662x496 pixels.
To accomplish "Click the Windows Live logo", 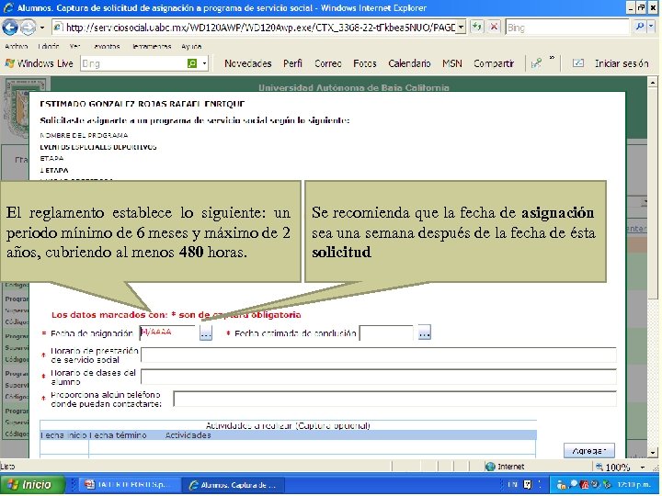I will tap(39, 63).
